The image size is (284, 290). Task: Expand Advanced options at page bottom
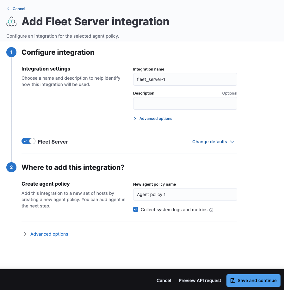(x=49, y=234)
